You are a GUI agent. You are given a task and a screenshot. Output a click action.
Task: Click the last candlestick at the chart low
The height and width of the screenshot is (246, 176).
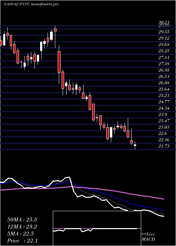tap(135, 145)
